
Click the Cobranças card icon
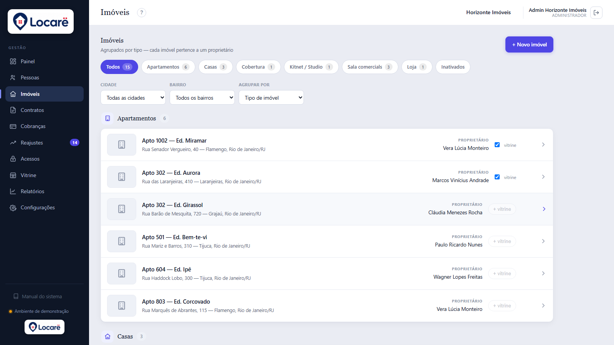point(13,126)
